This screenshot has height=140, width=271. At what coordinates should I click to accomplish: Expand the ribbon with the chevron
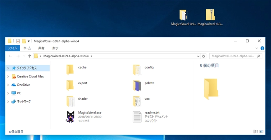coord(257,48)
